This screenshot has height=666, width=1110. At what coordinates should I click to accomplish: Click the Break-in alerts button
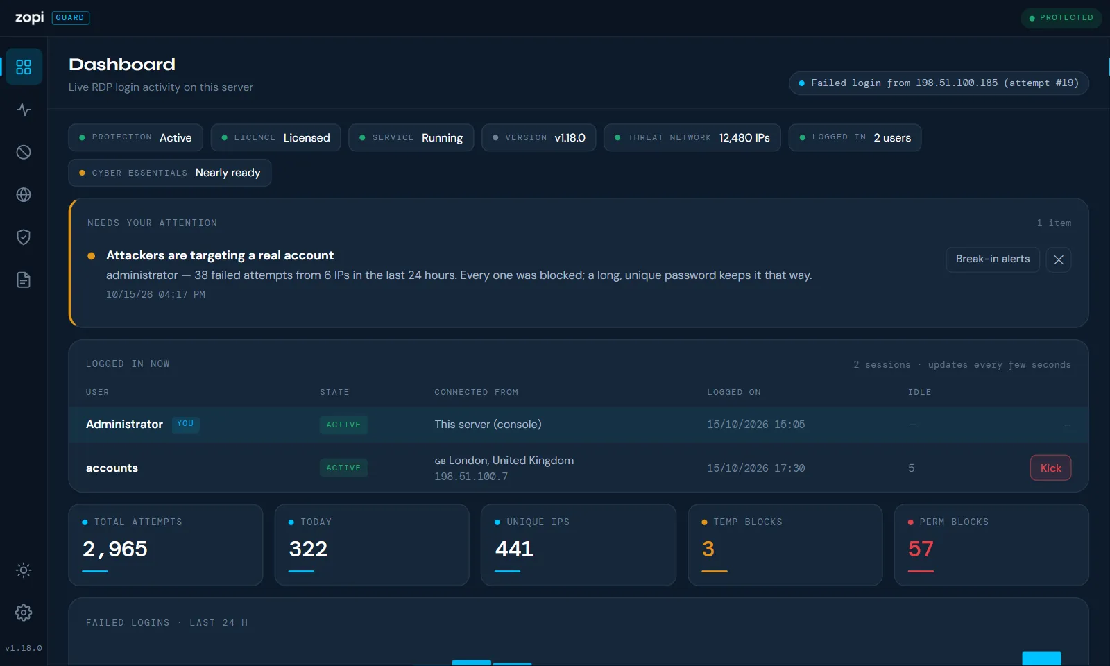(x=993, y=259)
